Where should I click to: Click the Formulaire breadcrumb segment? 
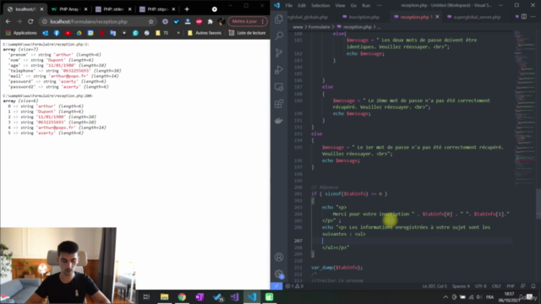point(320,27)
